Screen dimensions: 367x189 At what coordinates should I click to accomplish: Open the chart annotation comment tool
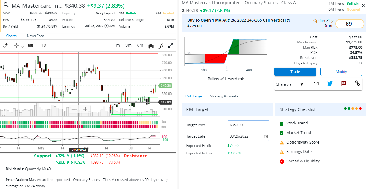[x=31, y=45]
